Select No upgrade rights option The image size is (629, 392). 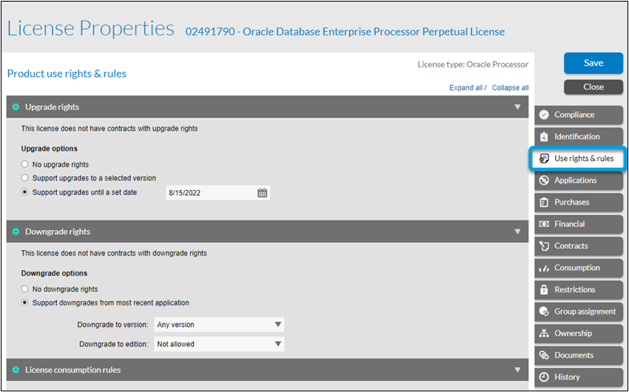point(25,164)
